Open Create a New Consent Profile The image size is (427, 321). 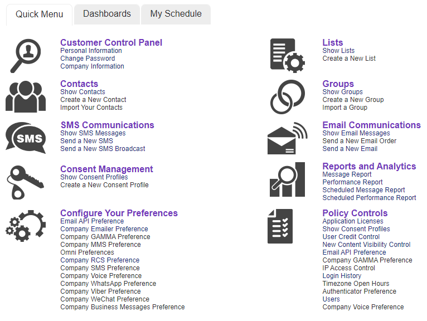pyautogui.click(x=104, y=185)
